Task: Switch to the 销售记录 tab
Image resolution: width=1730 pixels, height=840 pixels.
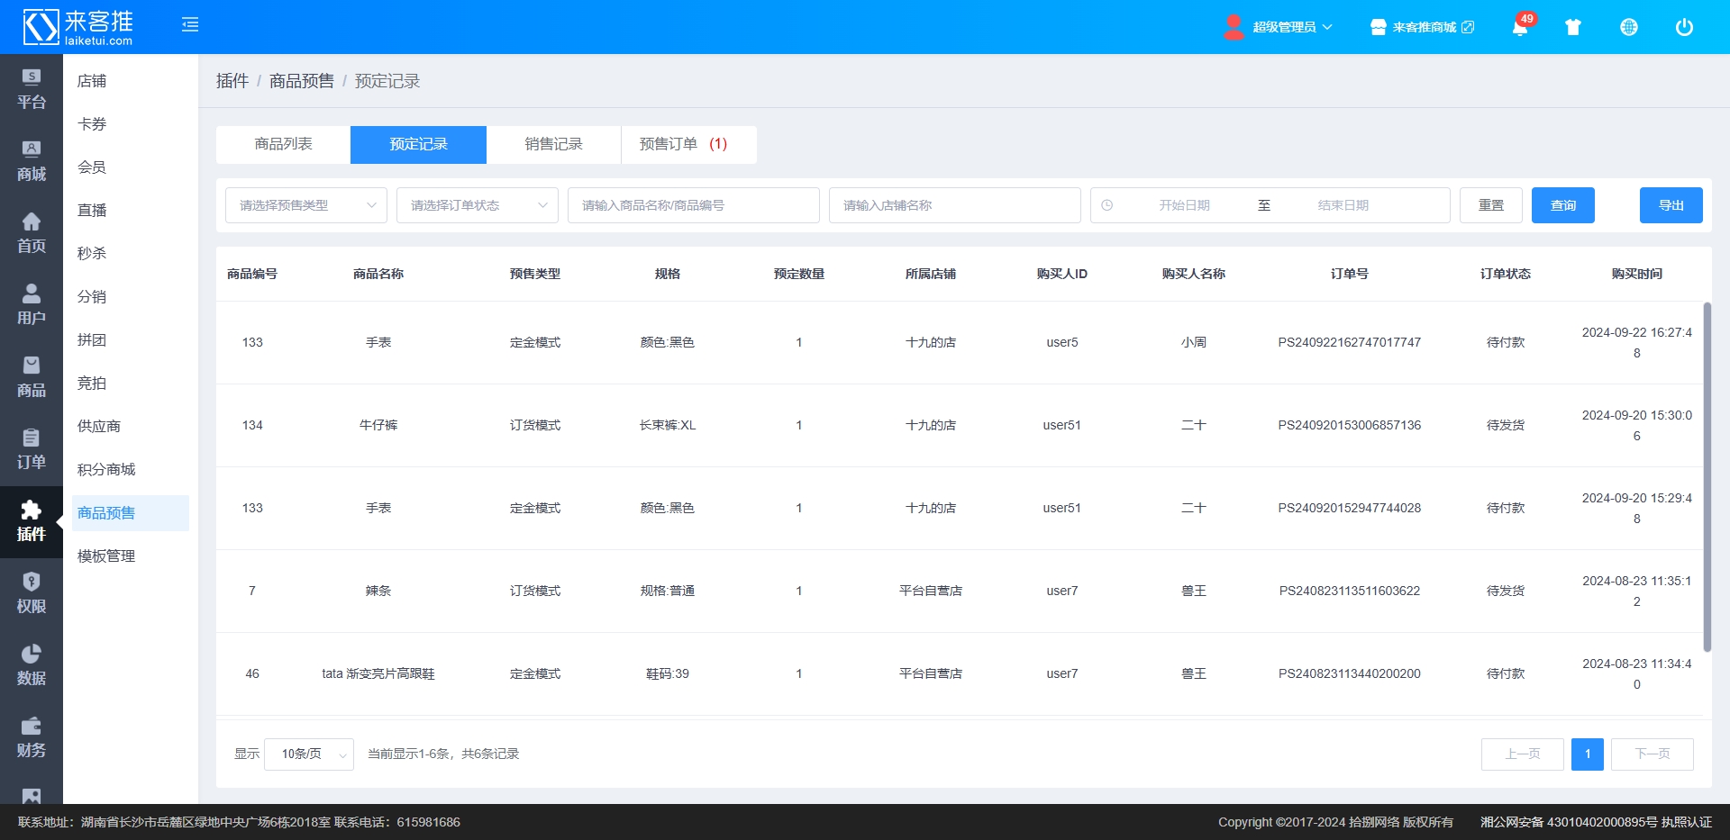Action: 553,144
